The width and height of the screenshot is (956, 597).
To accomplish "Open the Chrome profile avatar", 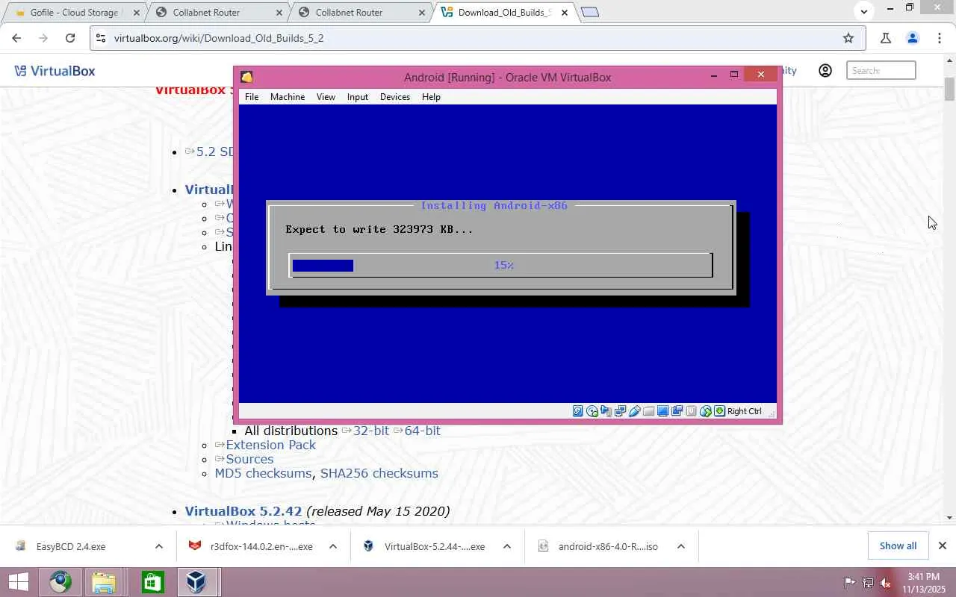I will point(912,38).
